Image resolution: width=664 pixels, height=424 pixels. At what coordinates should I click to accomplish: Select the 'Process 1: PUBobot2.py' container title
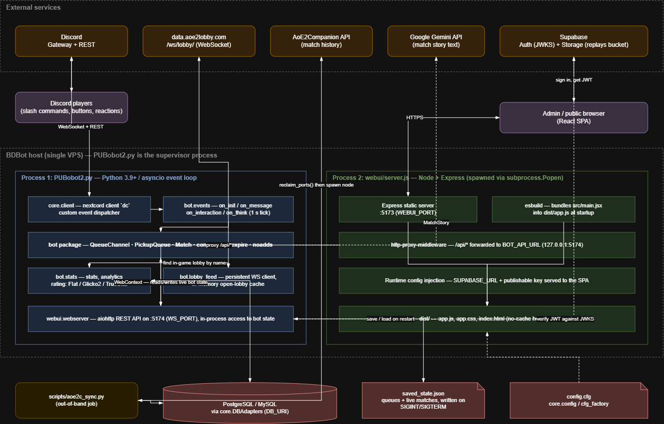[109, 178]
